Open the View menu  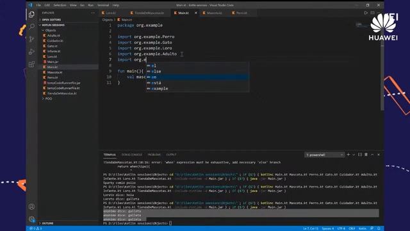[73, 5]
